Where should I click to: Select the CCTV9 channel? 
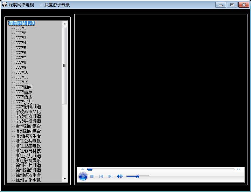coord(21,68)
